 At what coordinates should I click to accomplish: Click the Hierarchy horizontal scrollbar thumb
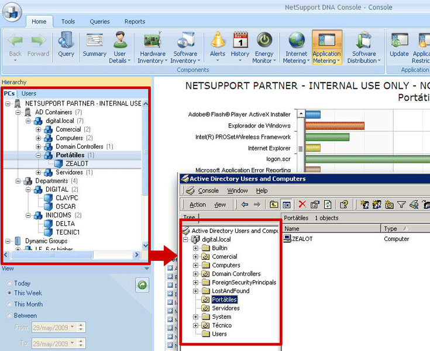click(x=52, y=254)
